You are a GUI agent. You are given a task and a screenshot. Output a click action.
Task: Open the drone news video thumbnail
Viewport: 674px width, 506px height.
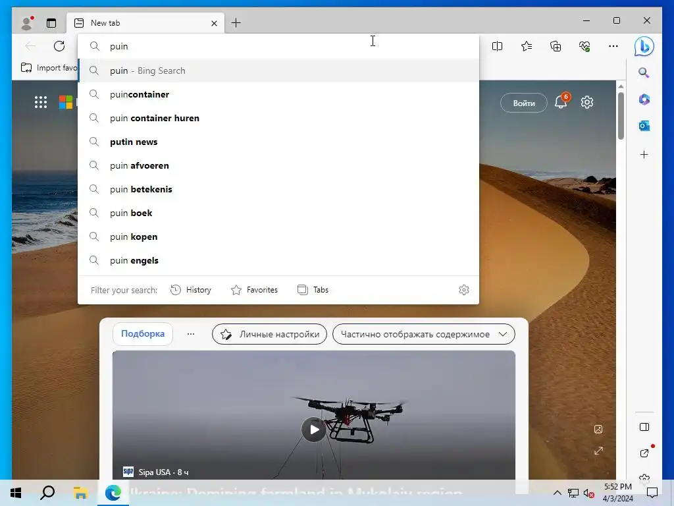pyautogui.click(x=314, y=415)
